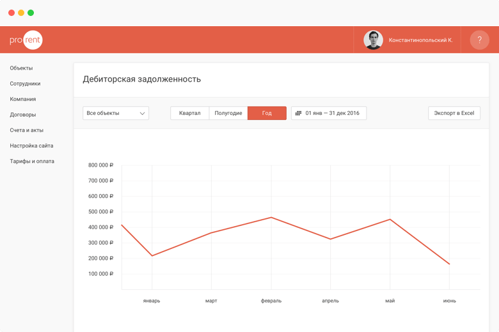The width and height of the screenshot is (499, 332).
Task: Click the yellow minimize window button
Action: [x=21, y=13]
